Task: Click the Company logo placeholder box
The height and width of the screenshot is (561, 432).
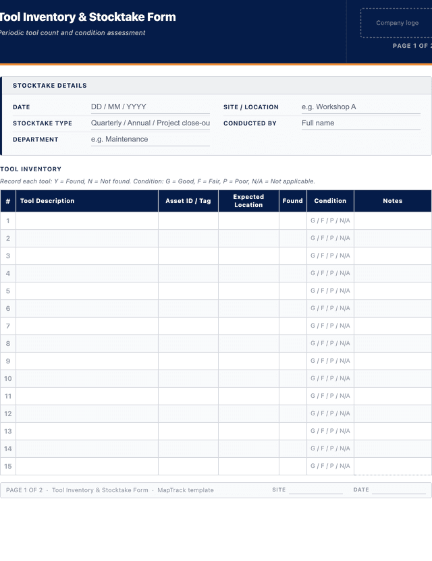Action: (396, 23)
